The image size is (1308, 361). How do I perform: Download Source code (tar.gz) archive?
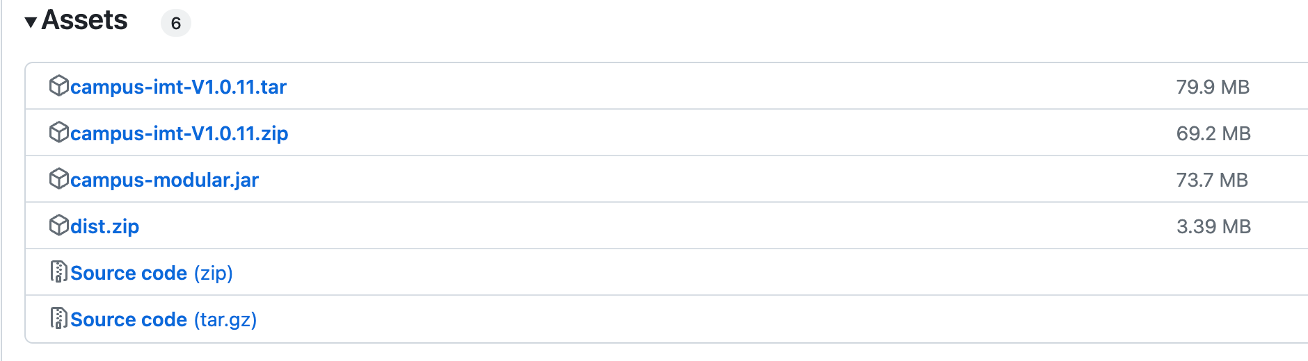click(163, 319)
